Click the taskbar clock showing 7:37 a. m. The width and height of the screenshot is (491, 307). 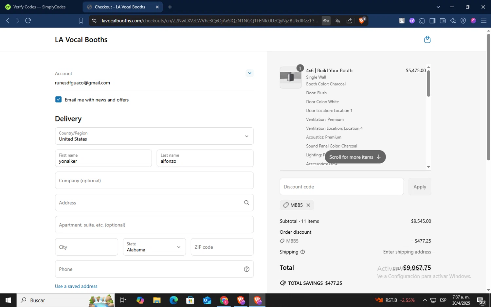(461, 300)
